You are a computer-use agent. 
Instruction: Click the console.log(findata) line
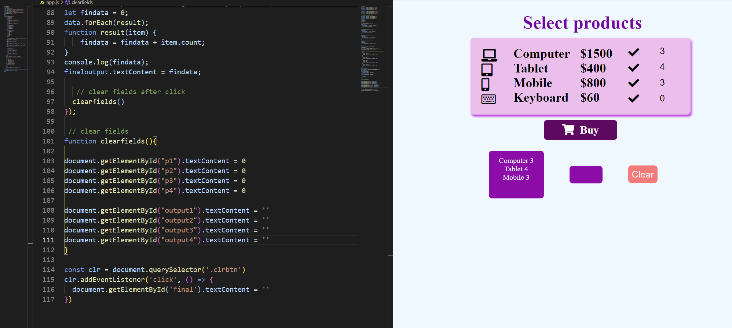tap(106, 62)
